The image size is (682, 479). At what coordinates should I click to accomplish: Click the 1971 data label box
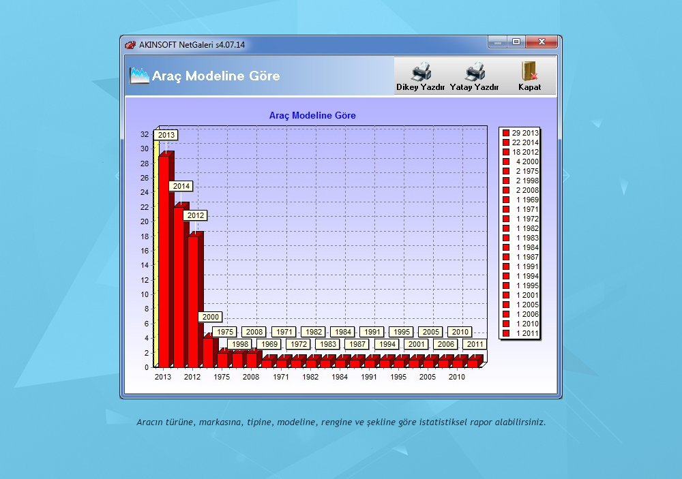coord(284,332)
